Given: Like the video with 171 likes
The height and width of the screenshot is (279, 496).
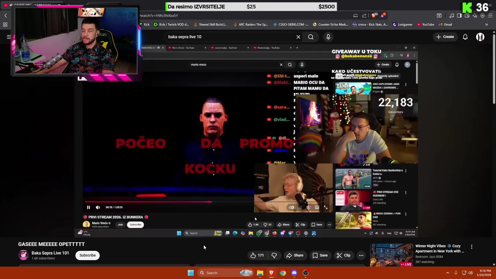Looking at the screenshot, I should (x=257, y=255).
